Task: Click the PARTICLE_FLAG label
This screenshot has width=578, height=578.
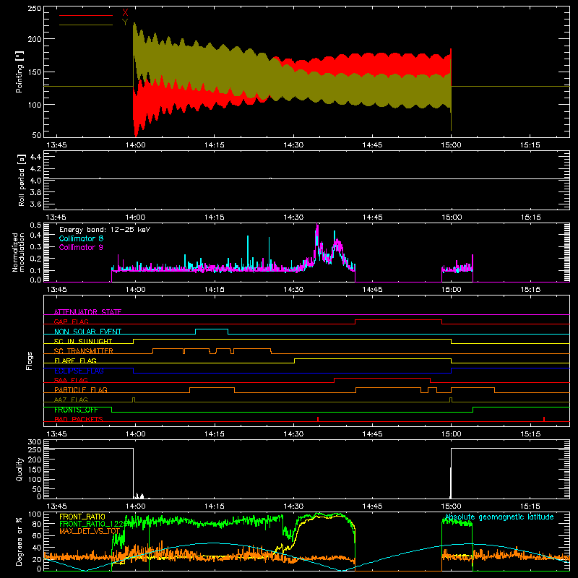Action: [81, 389]
